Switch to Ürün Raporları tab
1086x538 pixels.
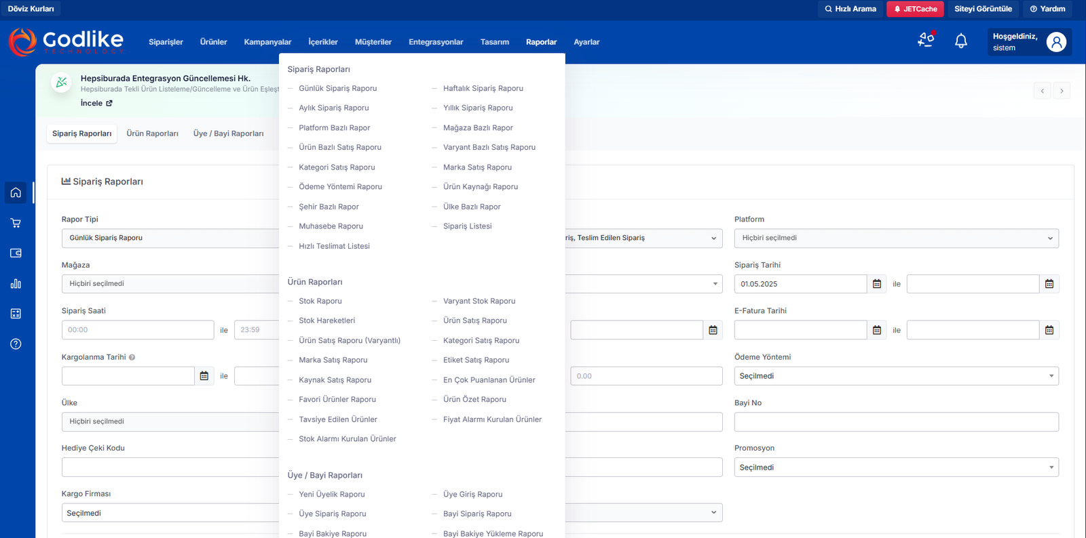(152, 133)
